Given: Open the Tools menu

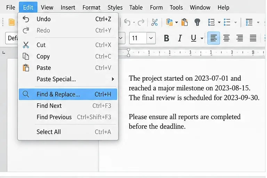Looking at the screenshot, I should pos(176,8).
